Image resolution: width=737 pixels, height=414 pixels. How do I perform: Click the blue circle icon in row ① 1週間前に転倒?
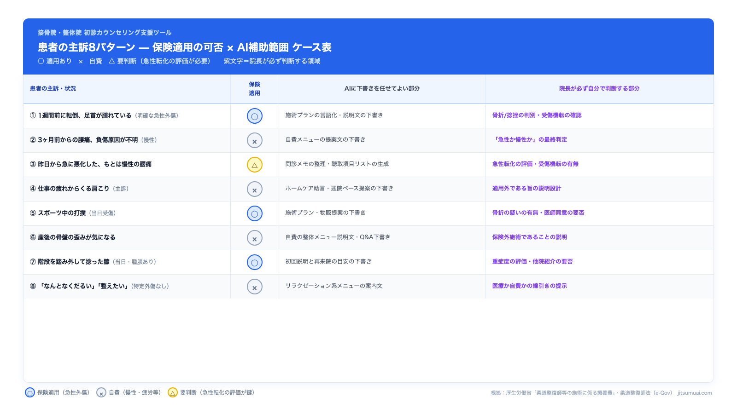click(x=255, y=116)
